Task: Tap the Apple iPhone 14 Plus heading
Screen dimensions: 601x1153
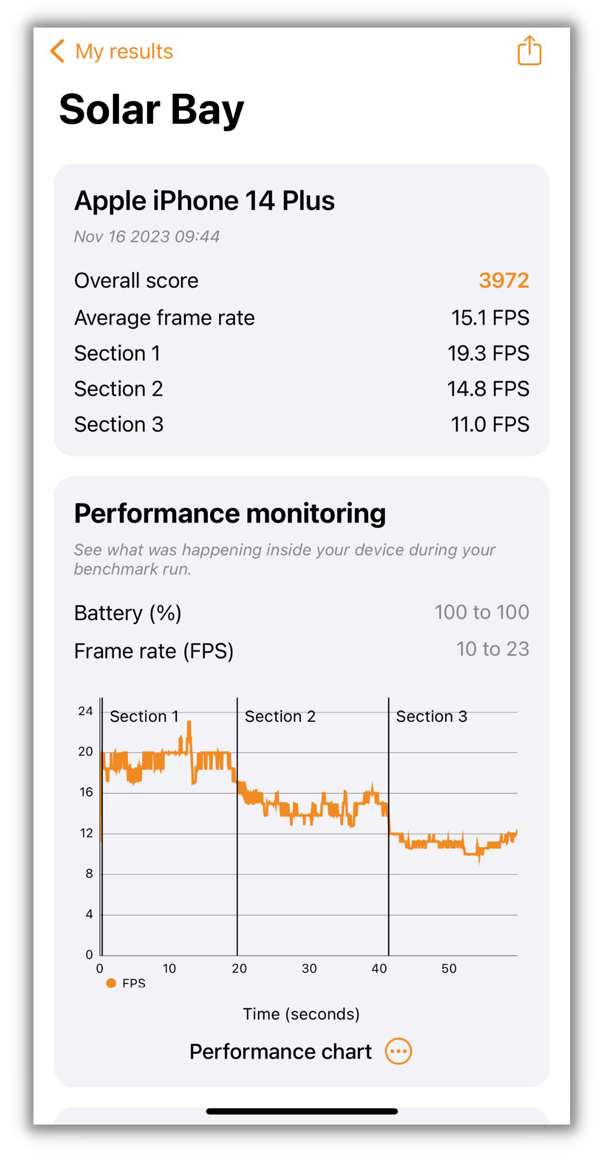Action: tap(204, 201)
